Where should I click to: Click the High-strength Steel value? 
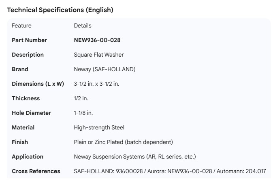pos(99,127)
